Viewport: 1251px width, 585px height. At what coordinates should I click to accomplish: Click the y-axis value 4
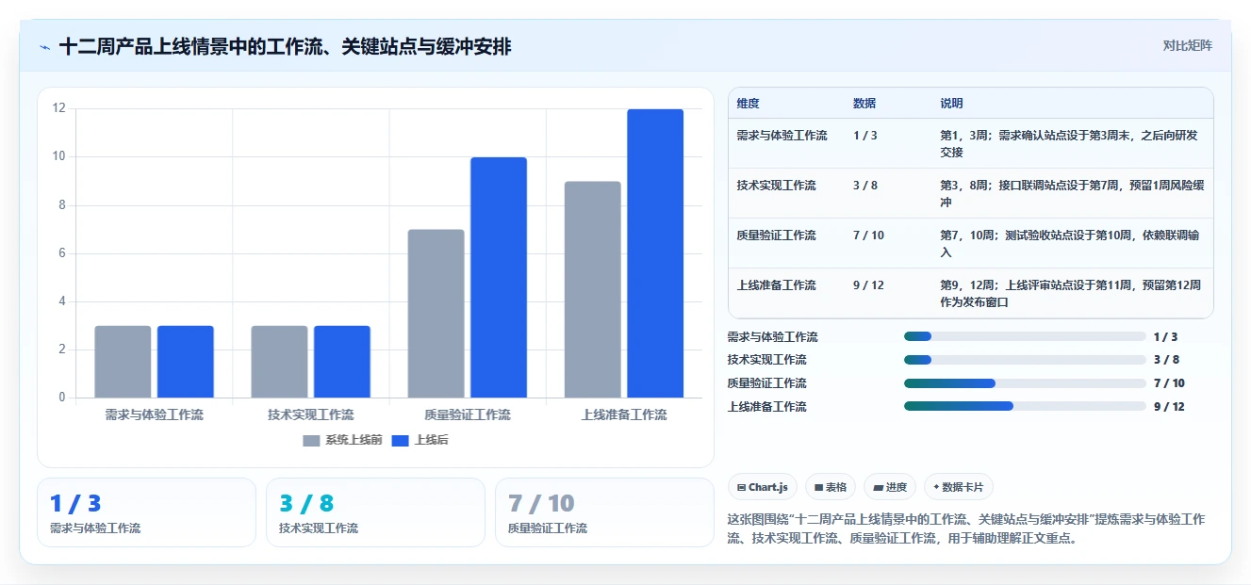(x=62, y=301)
